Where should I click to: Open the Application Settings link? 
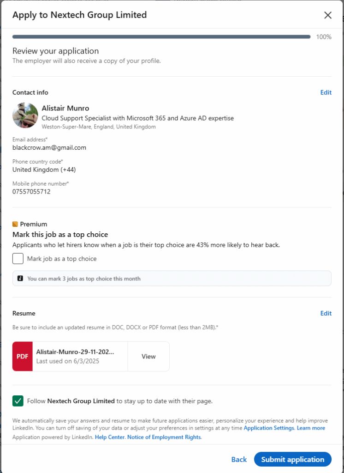click(269, 428)
